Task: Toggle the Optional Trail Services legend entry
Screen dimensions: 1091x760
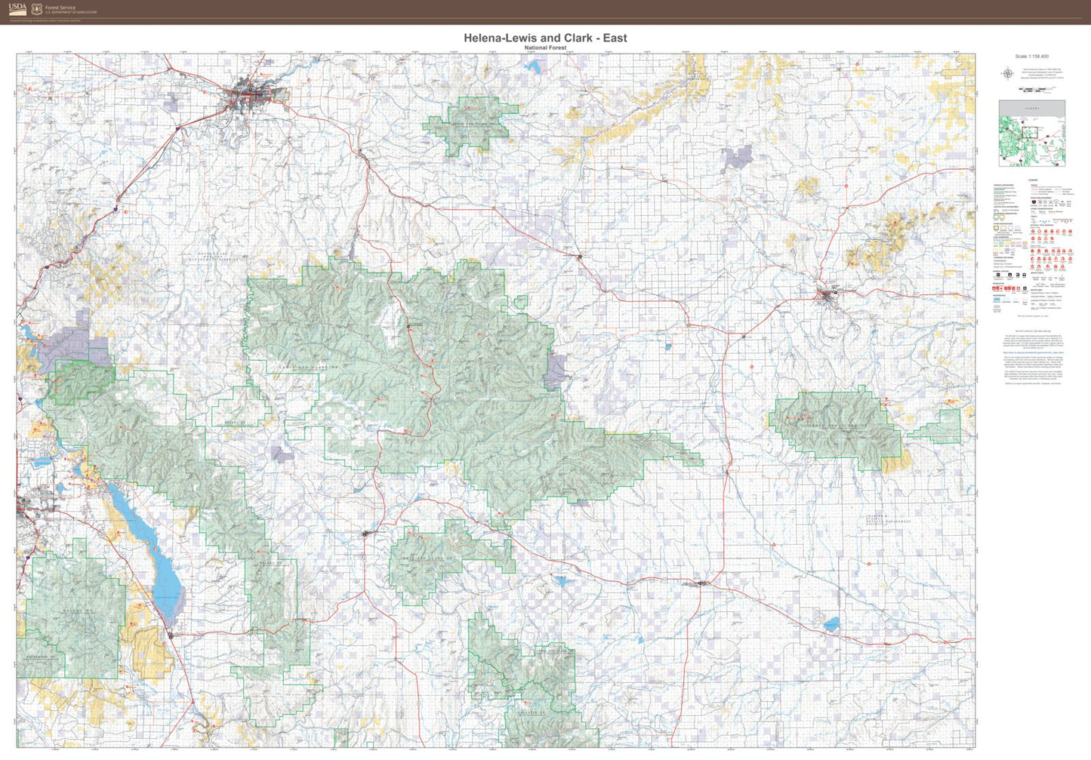Action: click(x=1042, y=225)
